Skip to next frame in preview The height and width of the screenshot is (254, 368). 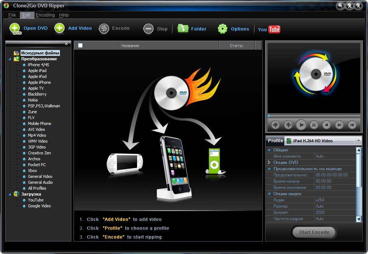(339, 125)
